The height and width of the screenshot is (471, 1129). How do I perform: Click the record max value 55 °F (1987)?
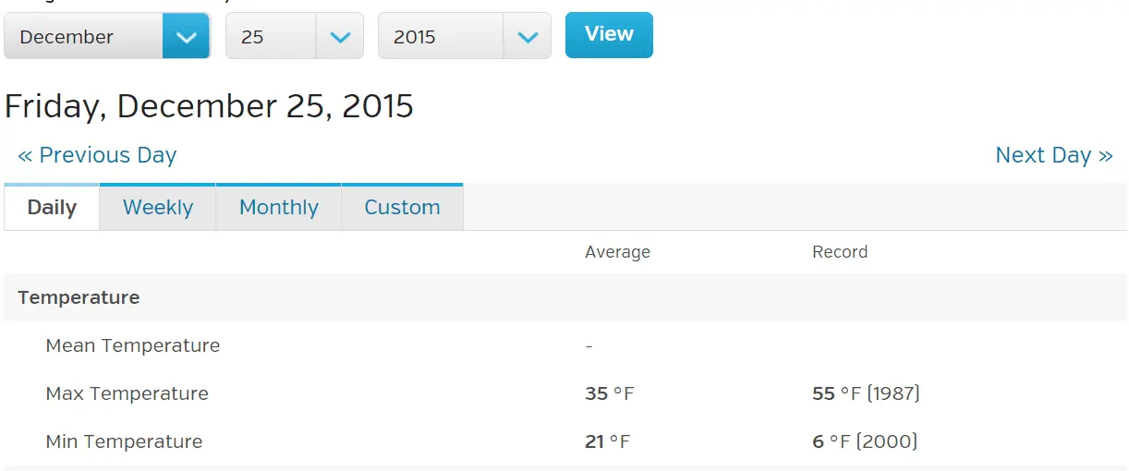click(866, 393)
